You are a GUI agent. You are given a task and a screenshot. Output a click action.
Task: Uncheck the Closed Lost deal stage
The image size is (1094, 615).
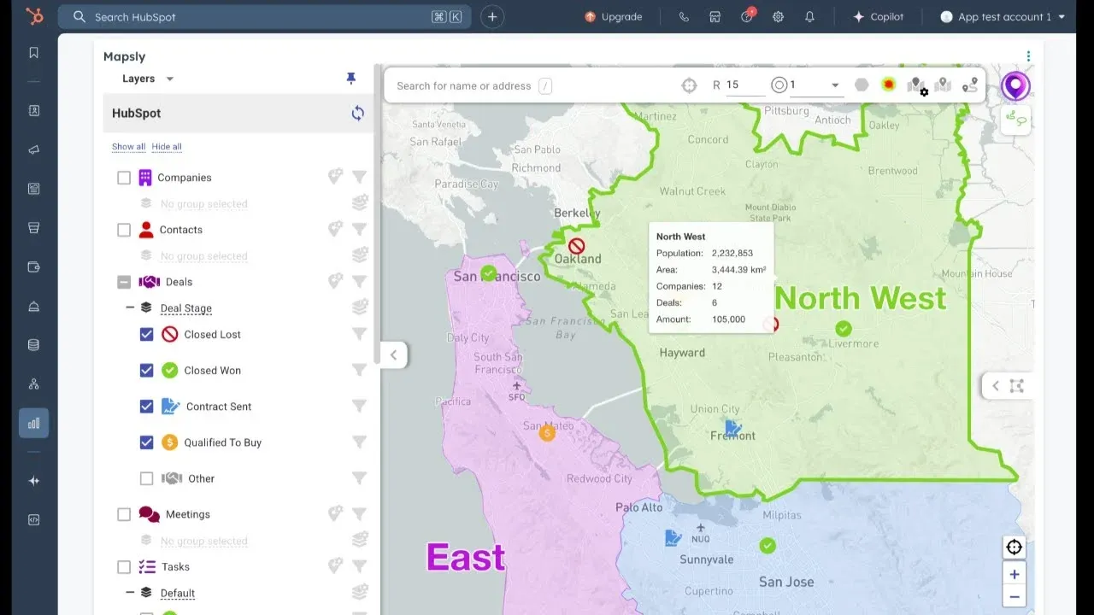(x=146, y=334)
